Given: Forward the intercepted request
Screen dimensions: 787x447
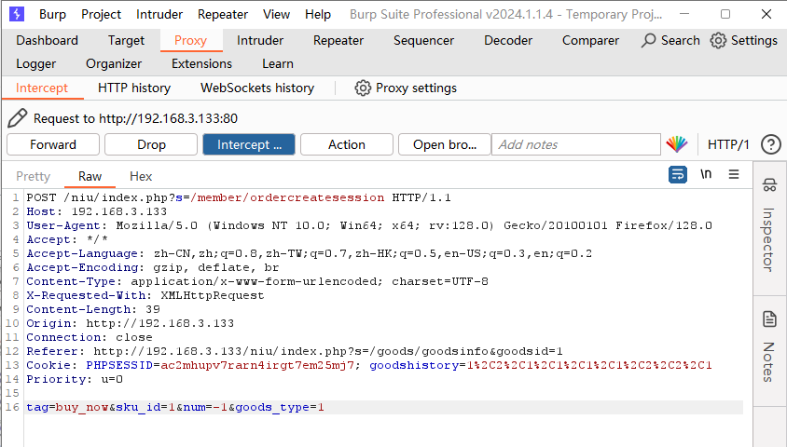Looking at the screenshot, I should [53, 144].
